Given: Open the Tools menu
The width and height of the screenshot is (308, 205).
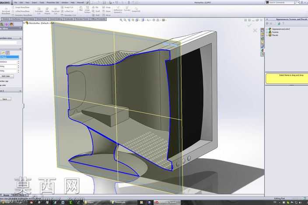Looking at the screenshot, I should pos(42,3).
